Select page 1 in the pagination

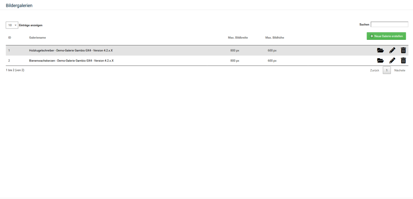(x=386, y=70)
